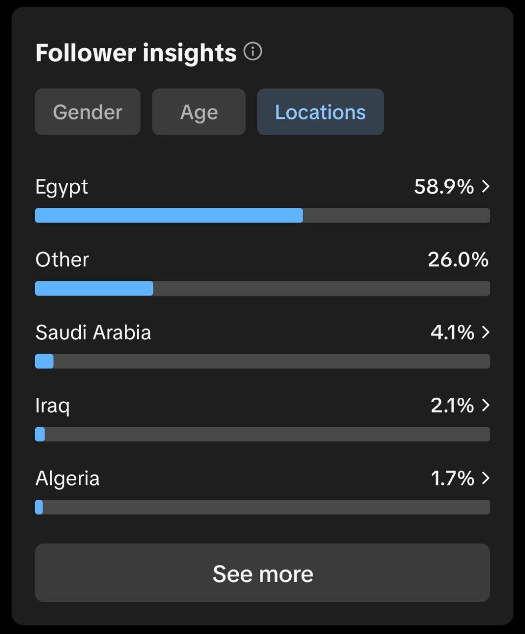Tap the Saudi Arabia progress bar
525x634 pixels.
[262, 361]
